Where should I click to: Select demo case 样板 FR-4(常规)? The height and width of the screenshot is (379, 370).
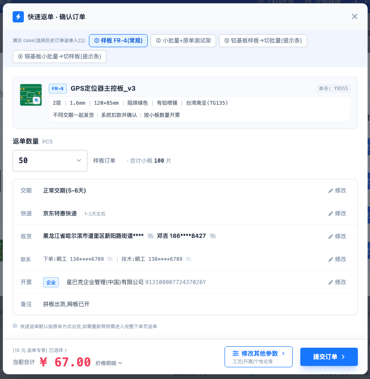coord(118,41)
